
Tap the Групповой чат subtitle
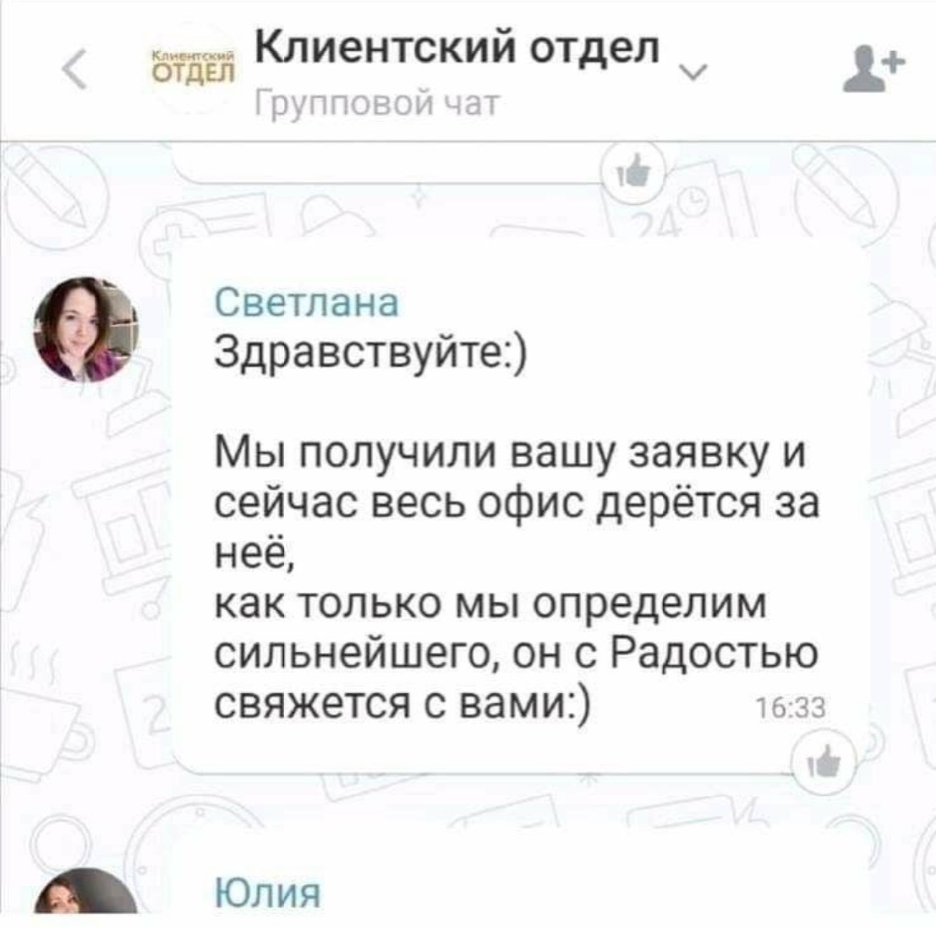pyautogui.click(x=376, y=105)
